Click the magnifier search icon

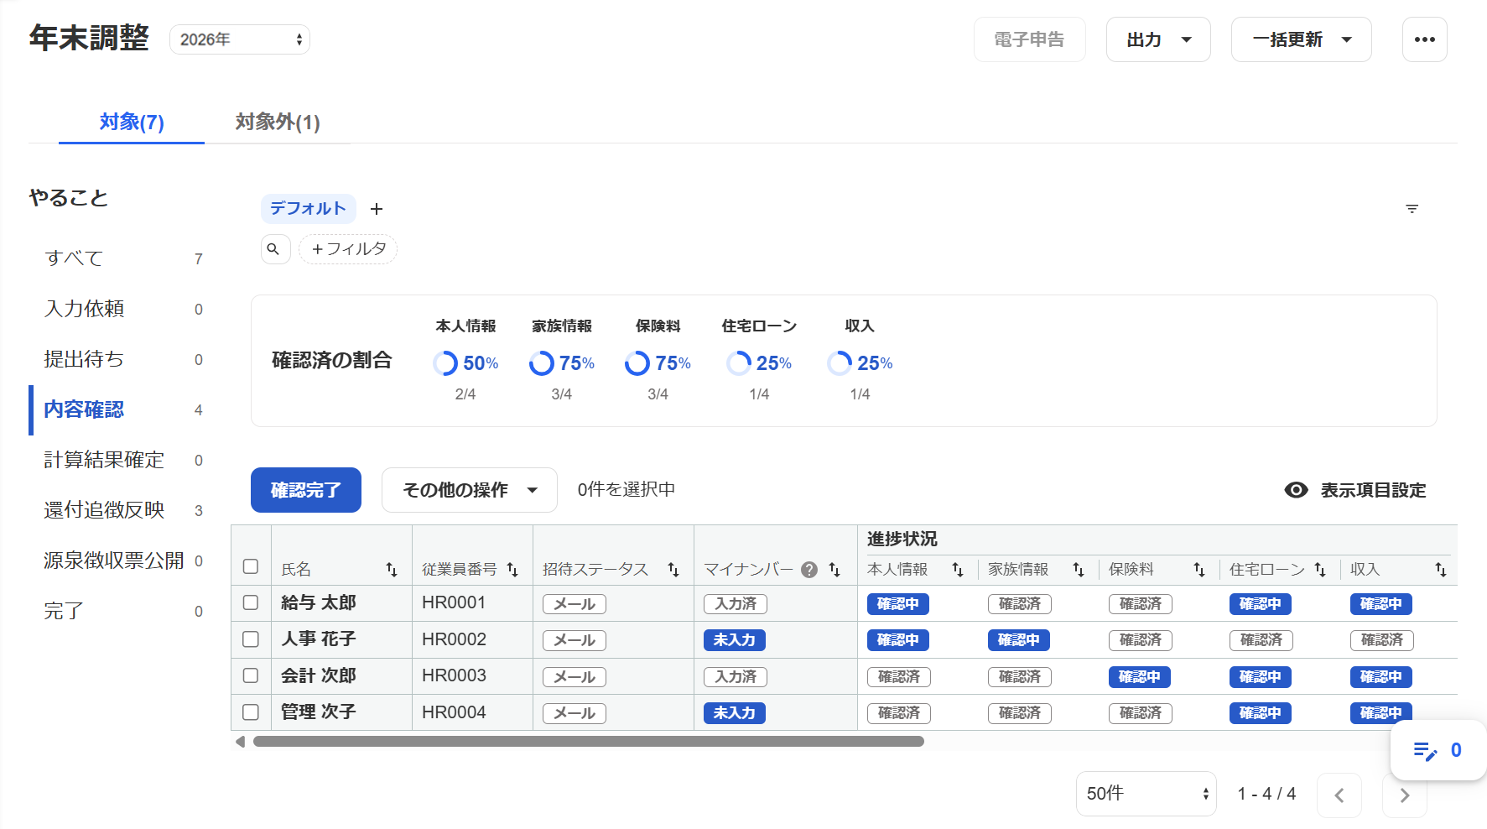274,249
